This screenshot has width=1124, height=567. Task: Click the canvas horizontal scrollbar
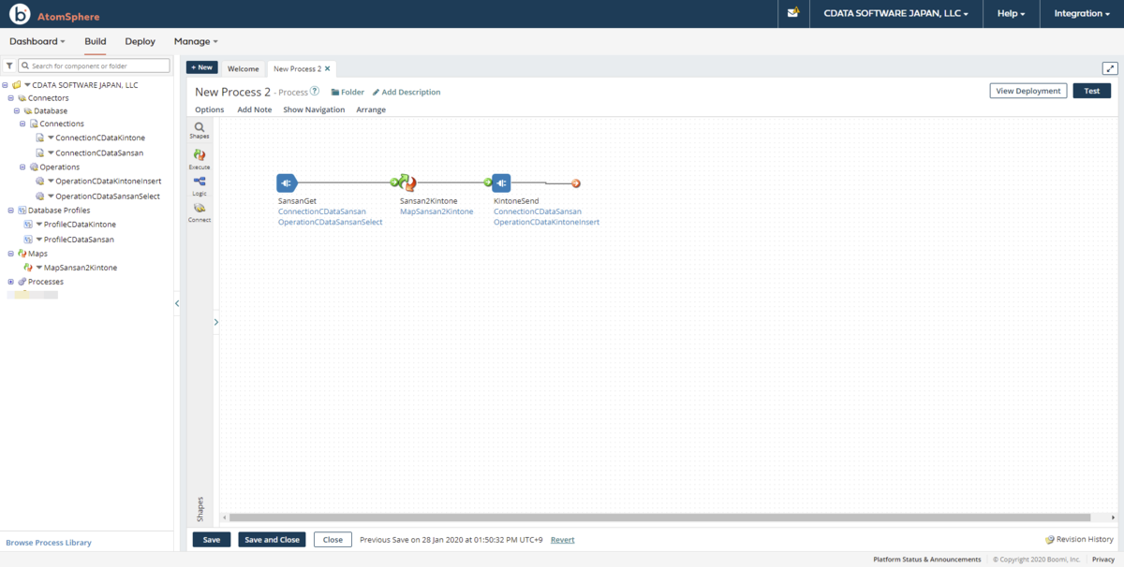point(659,517)
